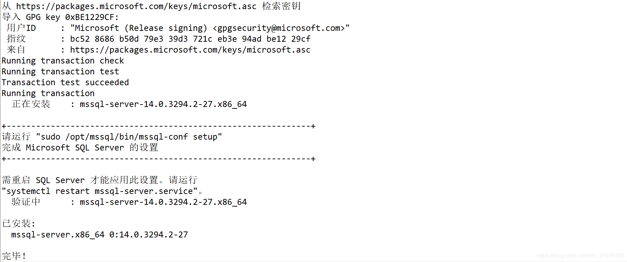Image resolution: width=627 pixels, height=262 pixels.
Task: Click the package name beside 正在安装
Action: [x=163, y=104]
